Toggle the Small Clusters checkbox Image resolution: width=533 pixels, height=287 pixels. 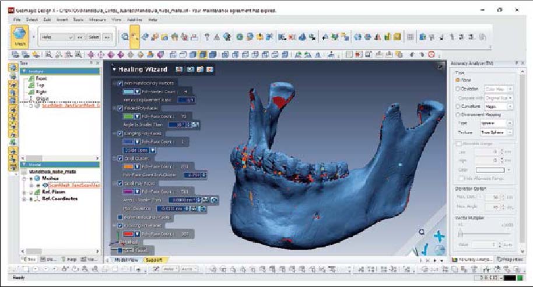pyautogui.click(x=120, y=158)
